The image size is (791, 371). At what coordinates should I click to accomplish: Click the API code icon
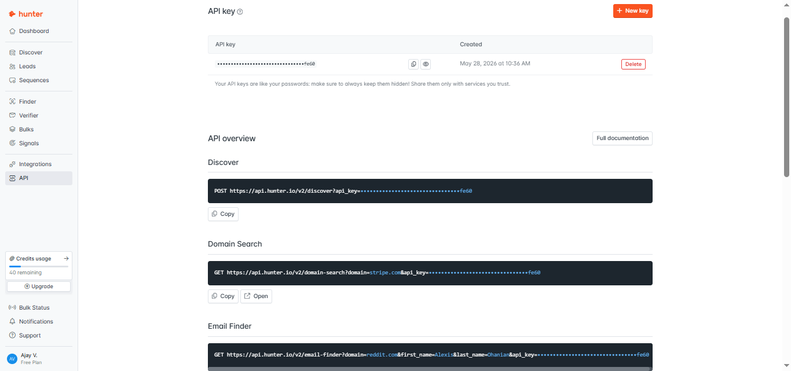[13, 178]
